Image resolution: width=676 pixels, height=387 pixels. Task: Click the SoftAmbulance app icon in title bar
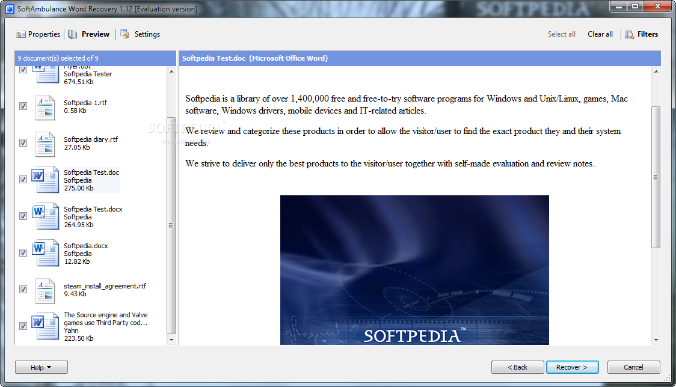[x=10, y=8]
